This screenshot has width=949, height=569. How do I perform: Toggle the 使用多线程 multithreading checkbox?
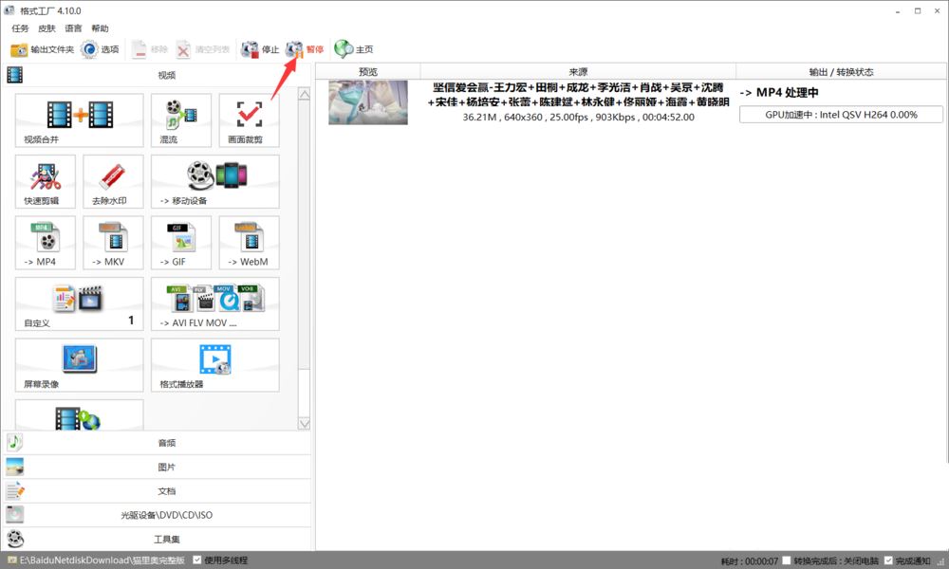coord(197,560)
